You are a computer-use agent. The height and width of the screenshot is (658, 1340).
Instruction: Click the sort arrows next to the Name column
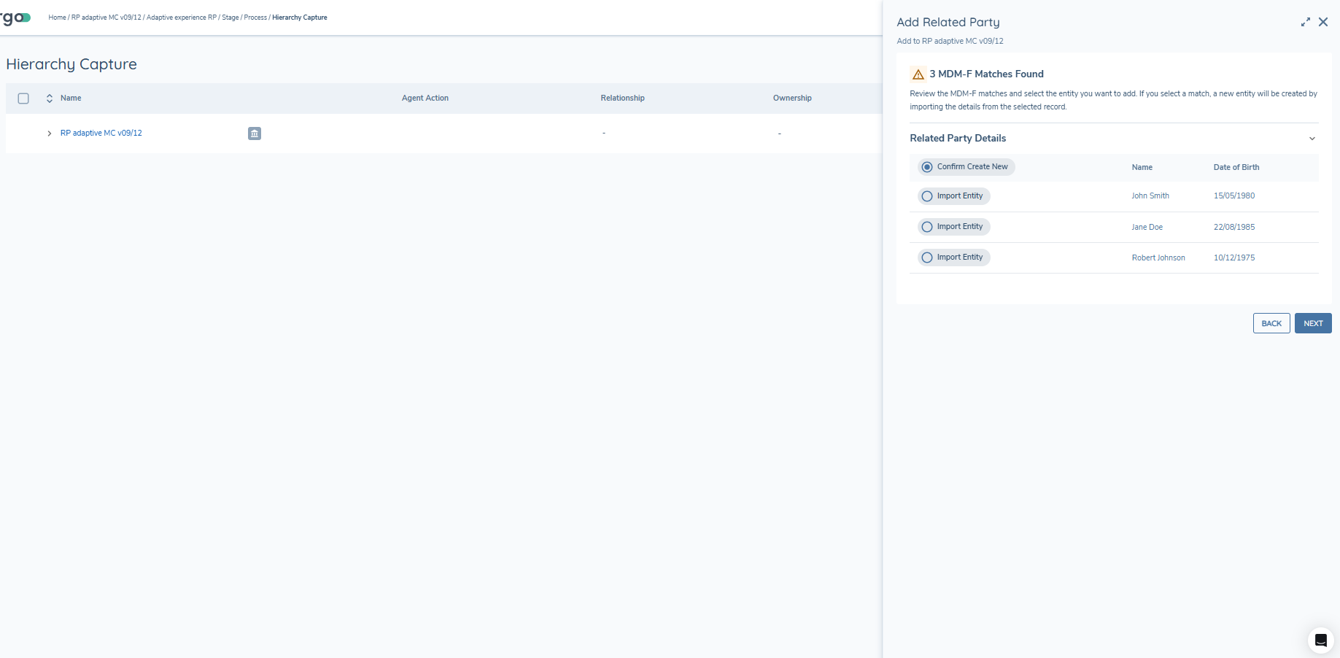click(50, 98)
